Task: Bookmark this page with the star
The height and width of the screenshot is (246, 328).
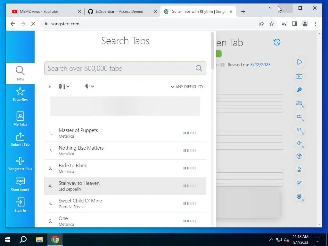Action: (x=272, y=24)
